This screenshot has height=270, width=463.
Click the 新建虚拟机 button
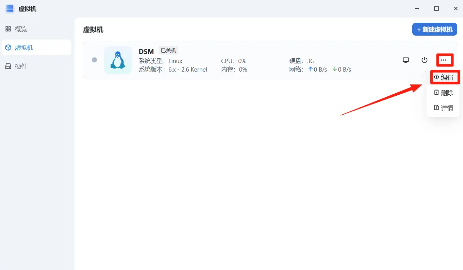click(x=434, y=30)
